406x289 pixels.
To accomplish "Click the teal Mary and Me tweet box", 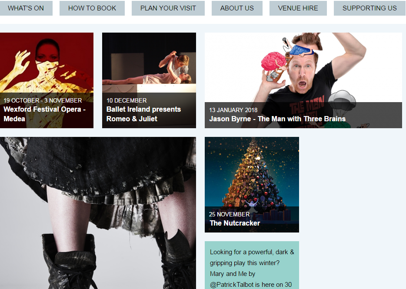I will coord(252,265).
